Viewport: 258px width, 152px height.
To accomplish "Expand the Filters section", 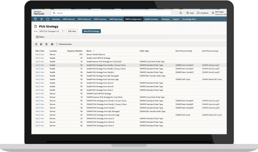I will click(37, 37).
